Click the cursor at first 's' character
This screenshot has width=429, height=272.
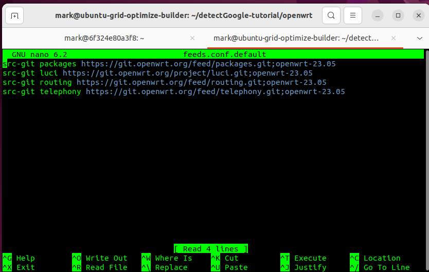coord(5,64)
